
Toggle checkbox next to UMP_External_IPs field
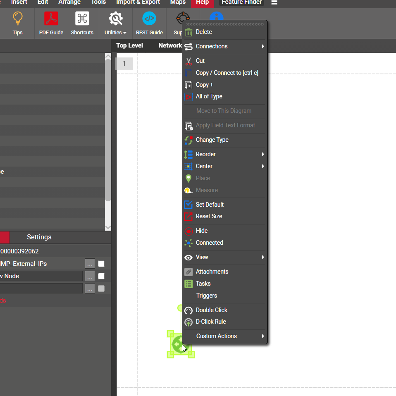click(x=101, y=264)
